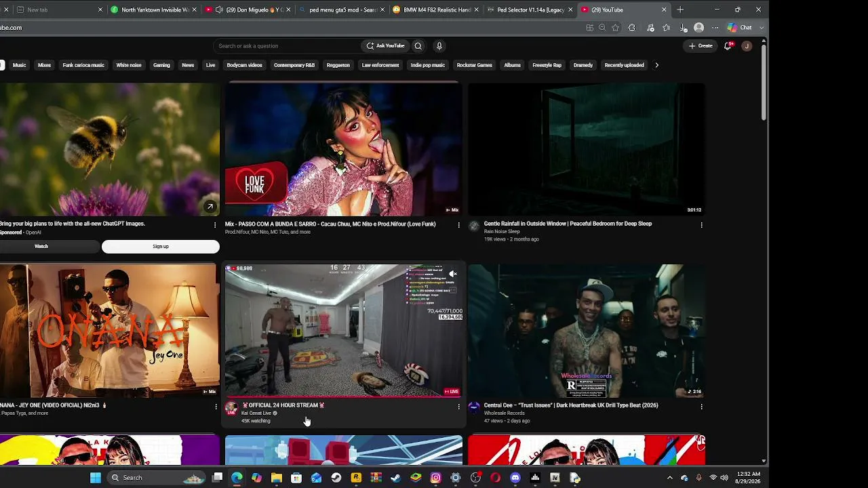
Task: Select the Reggaeton category chip
Action: [338, 65]
